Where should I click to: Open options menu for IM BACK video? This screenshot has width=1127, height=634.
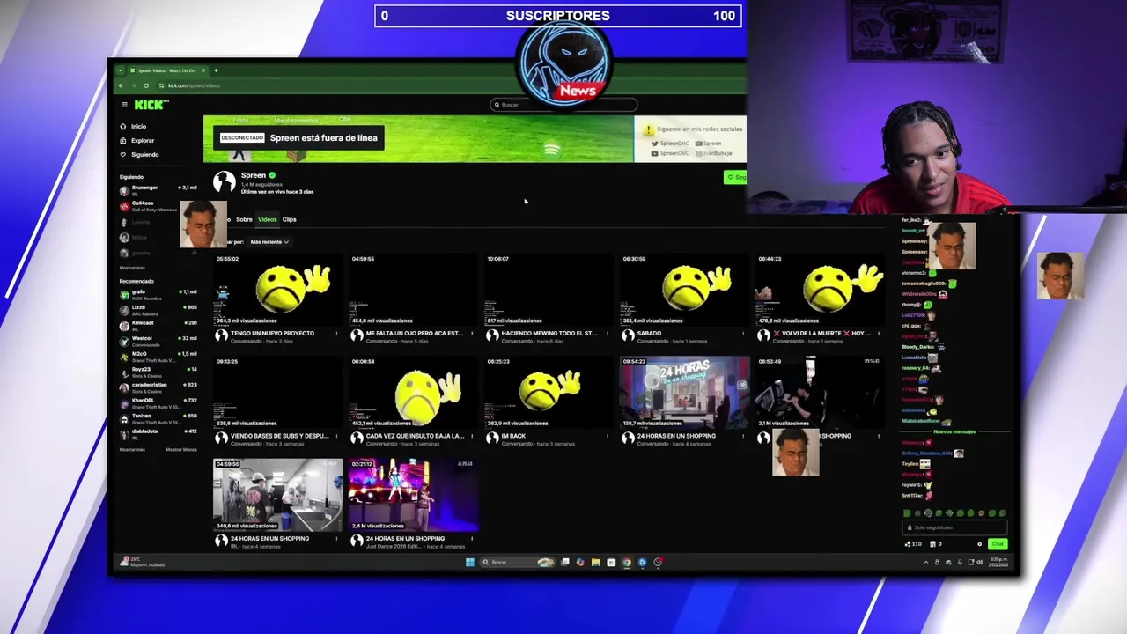(608, 436)
